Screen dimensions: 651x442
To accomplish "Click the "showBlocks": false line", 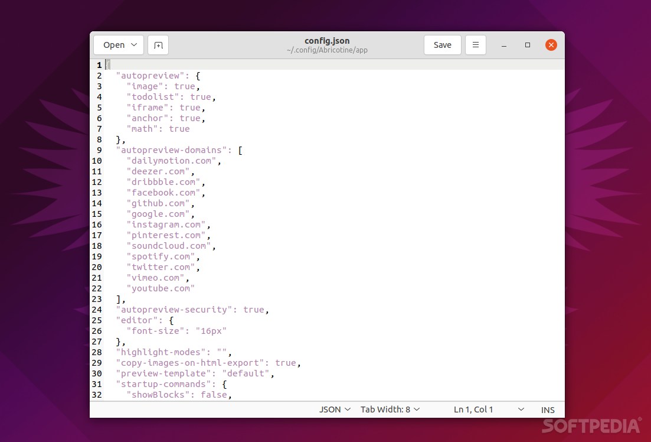I will point(179,395).
